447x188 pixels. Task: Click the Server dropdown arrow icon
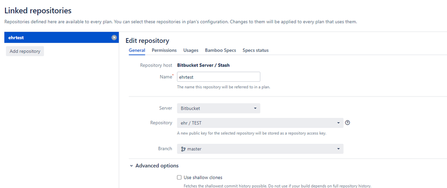[x=255, y=109]
